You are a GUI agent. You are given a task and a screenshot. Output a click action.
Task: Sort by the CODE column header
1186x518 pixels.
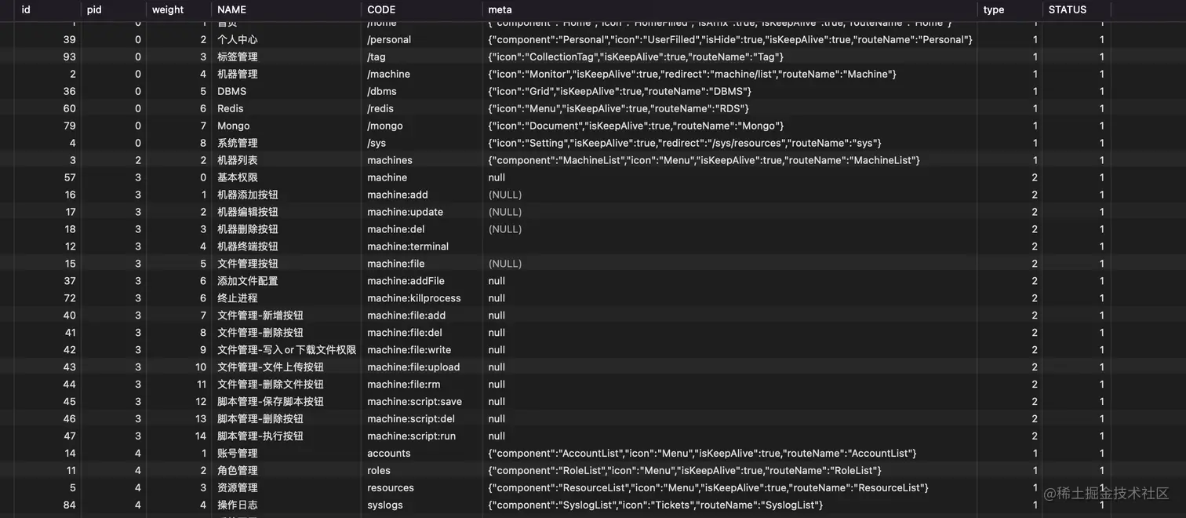point(381,9)
